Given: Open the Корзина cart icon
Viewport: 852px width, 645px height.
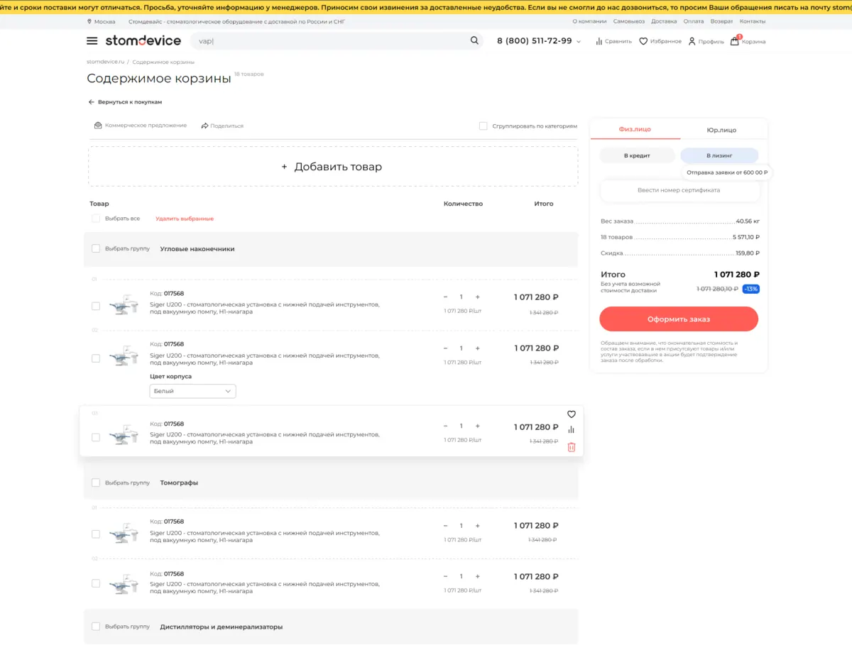Looking at the screenshot, I should [x=735, y=40].
